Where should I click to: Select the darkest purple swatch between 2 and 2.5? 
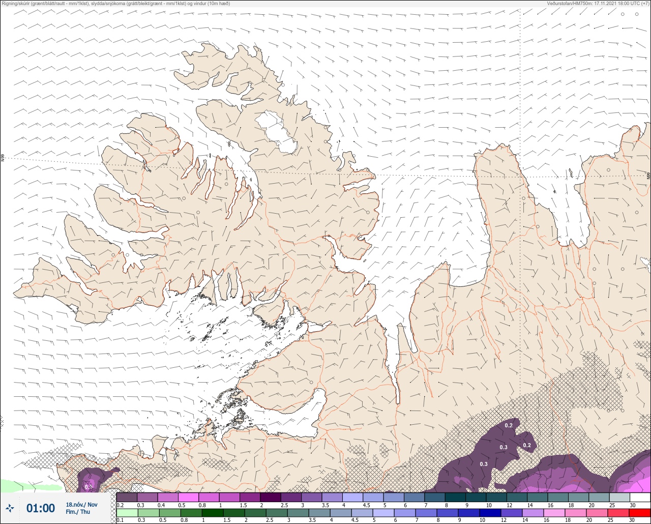click(x=271, y=497)
